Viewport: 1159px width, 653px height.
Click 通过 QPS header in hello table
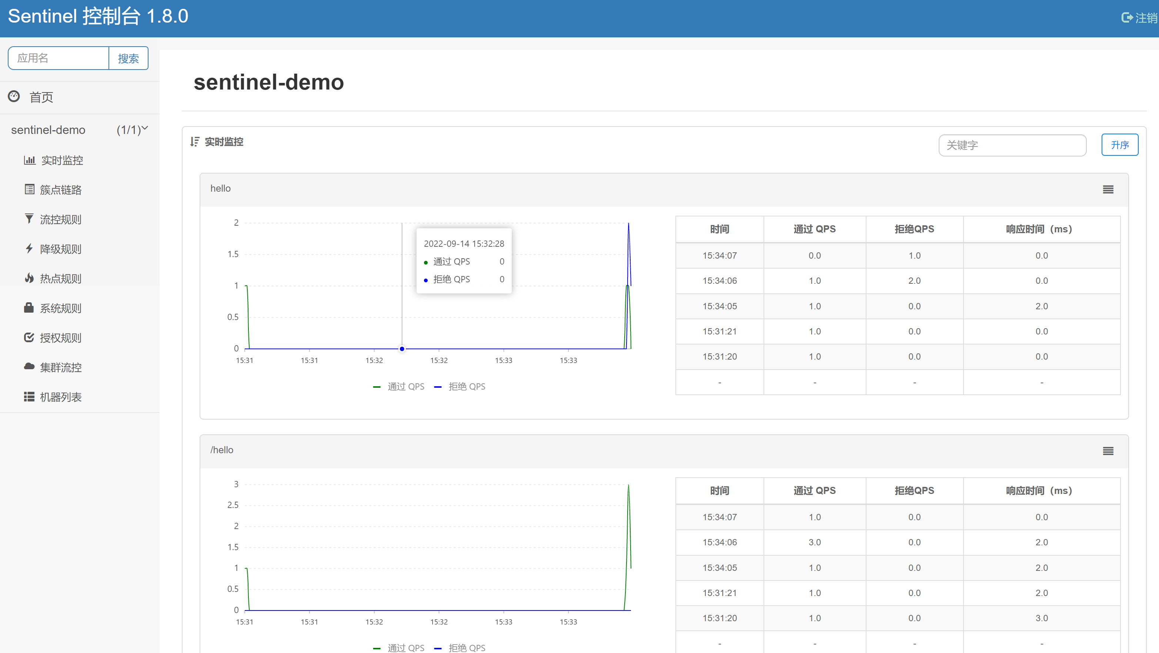tap(814, 229)
